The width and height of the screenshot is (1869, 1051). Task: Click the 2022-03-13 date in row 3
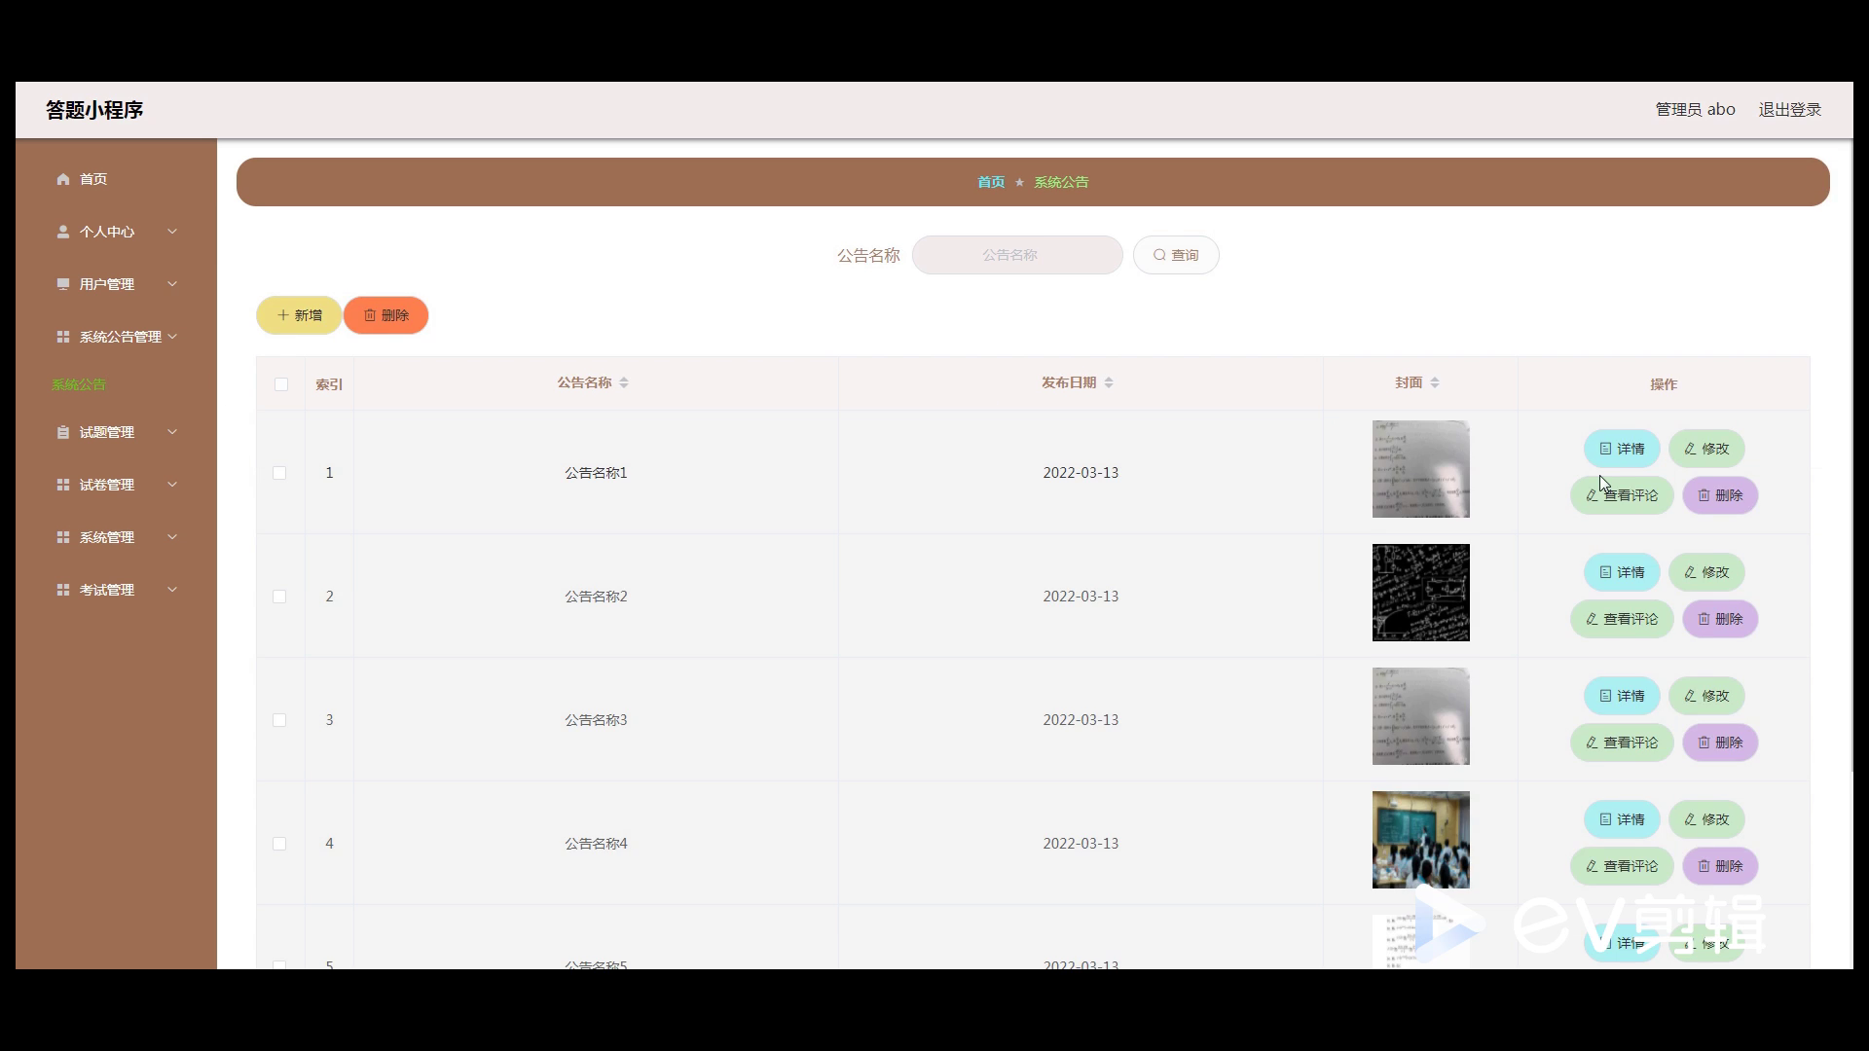[x=1081, y=720]
